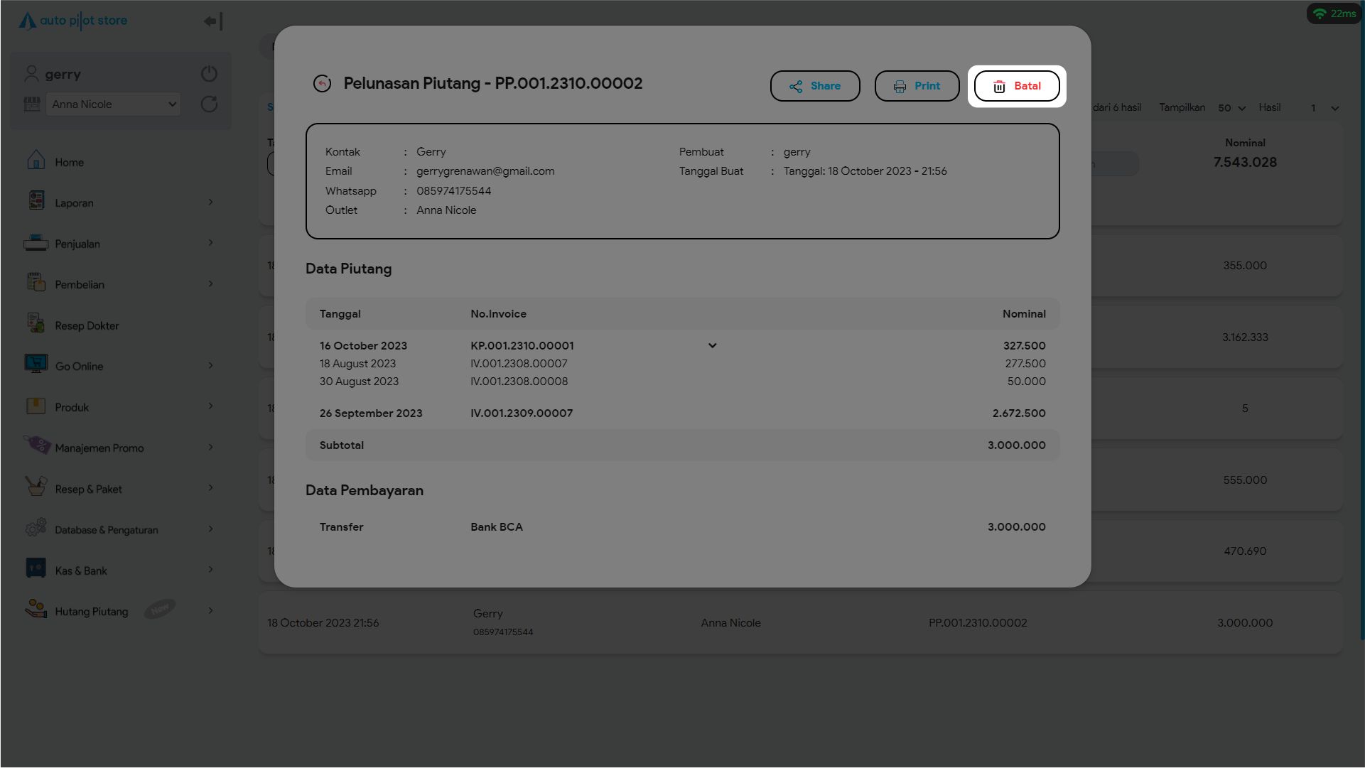
Task: Click the power logout icon next to gerry
Action: click(209, 74)
